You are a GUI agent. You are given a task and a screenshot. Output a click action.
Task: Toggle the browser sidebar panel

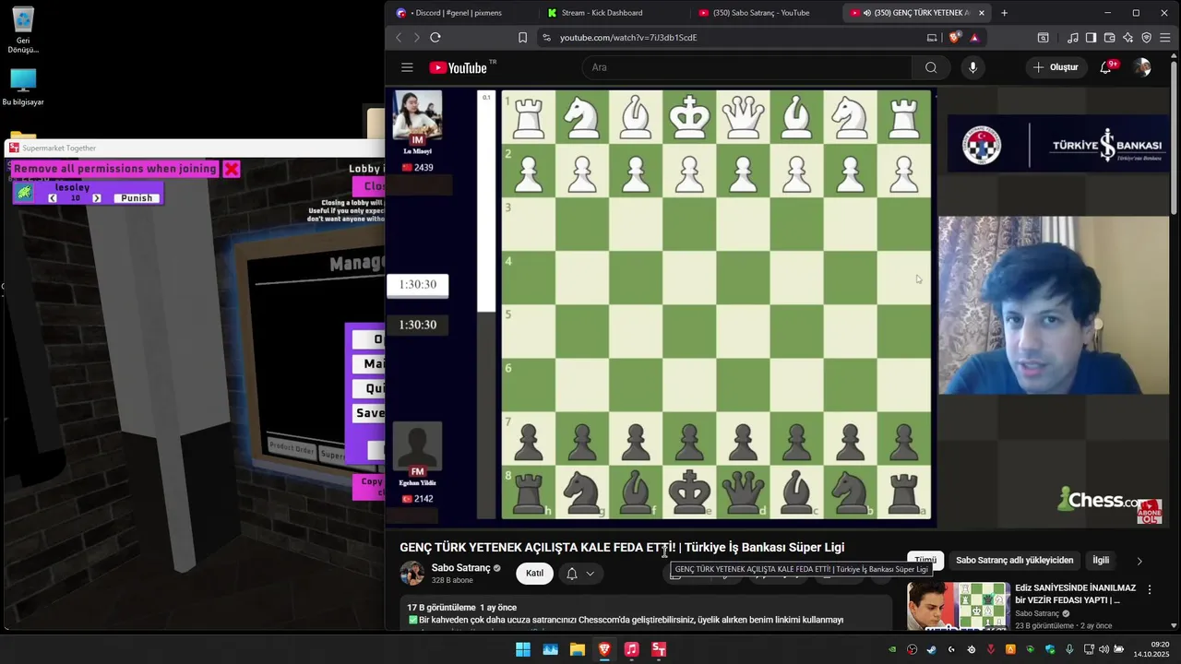click(1091, 38)
